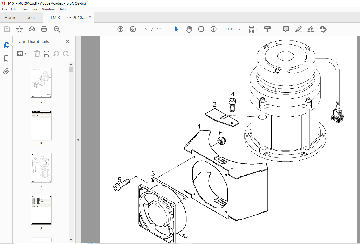Image resolution: width=360 pixels, height=244 pixels.
Task: Select page 8 thumbnail
Action: point(41,210)
